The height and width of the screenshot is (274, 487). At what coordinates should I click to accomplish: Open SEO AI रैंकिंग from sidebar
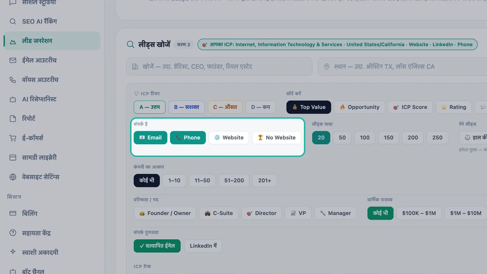point(52,21)
